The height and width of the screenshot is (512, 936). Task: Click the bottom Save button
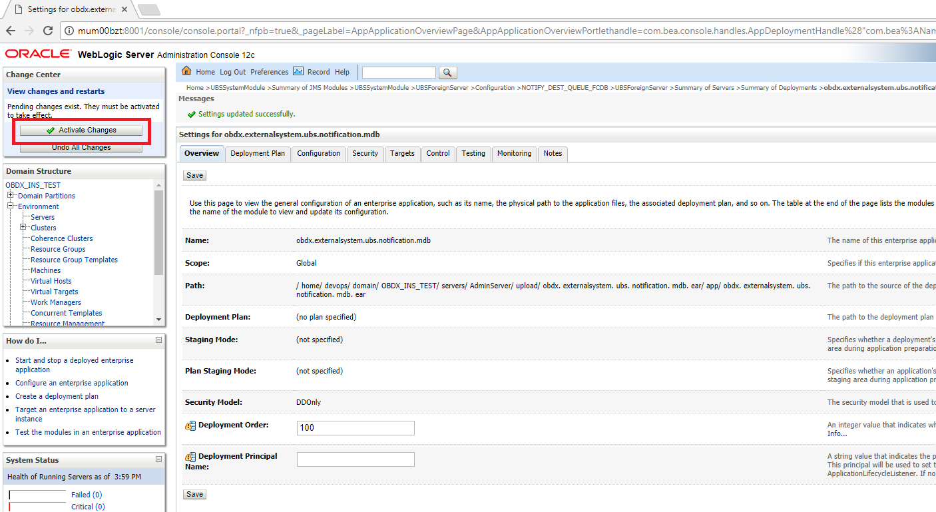(194, 494)
